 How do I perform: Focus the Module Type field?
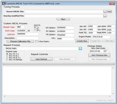click(x=21, y=27)
